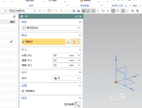142x108 pixels.
Task: Open the 宽度 (YC) options arrow
Action: click(79, 60)
